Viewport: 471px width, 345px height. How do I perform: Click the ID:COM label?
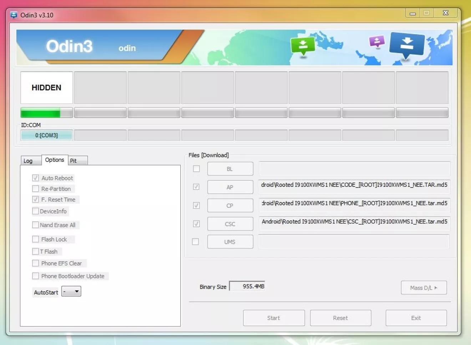click(x=31, y=125)
